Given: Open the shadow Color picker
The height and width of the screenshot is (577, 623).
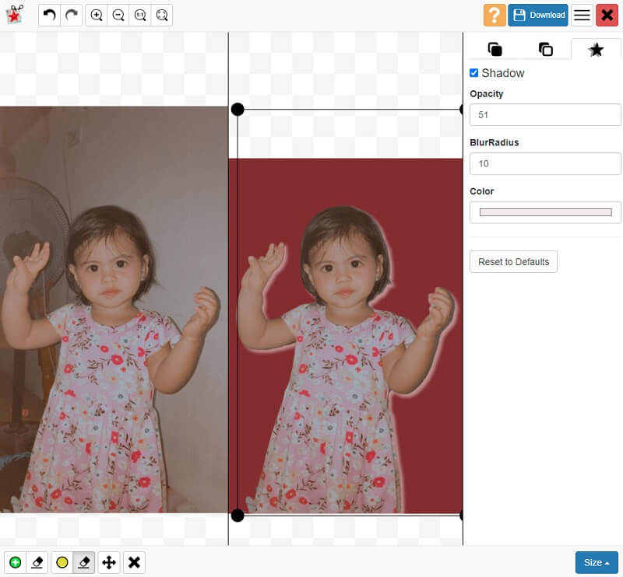Looking at the screenshot, I should [544, 212].
